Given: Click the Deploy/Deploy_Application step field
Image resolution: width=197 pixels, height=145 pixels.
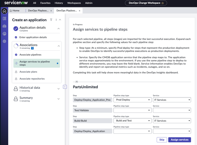Looking at the screenshot, I should (x=92, y=131).
